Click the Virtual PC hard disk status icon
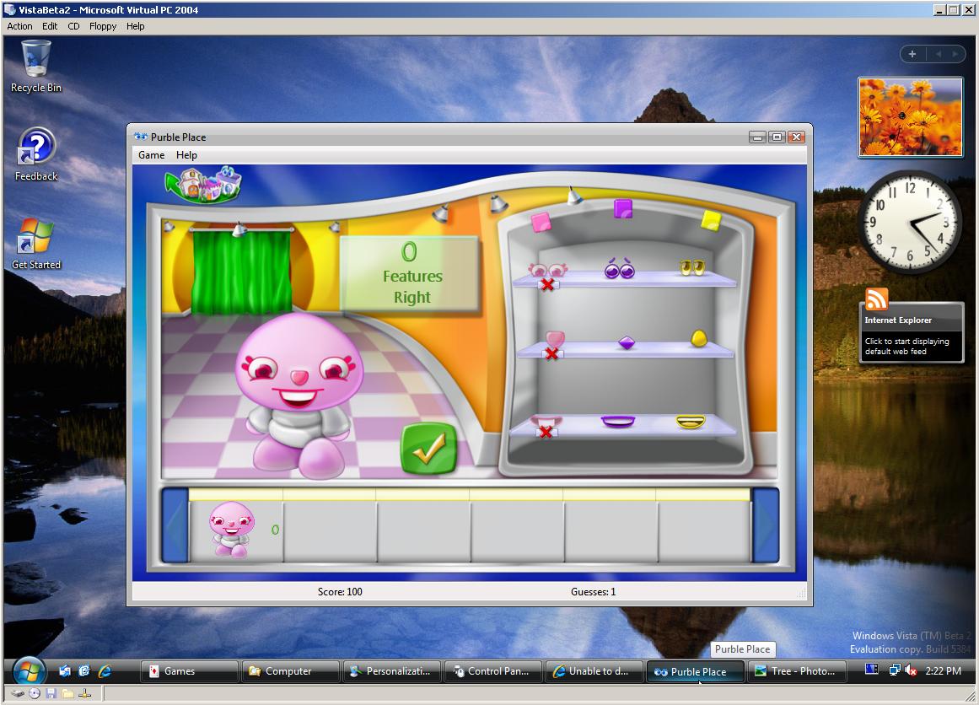The image size is (979, 705). coord(18,693)
